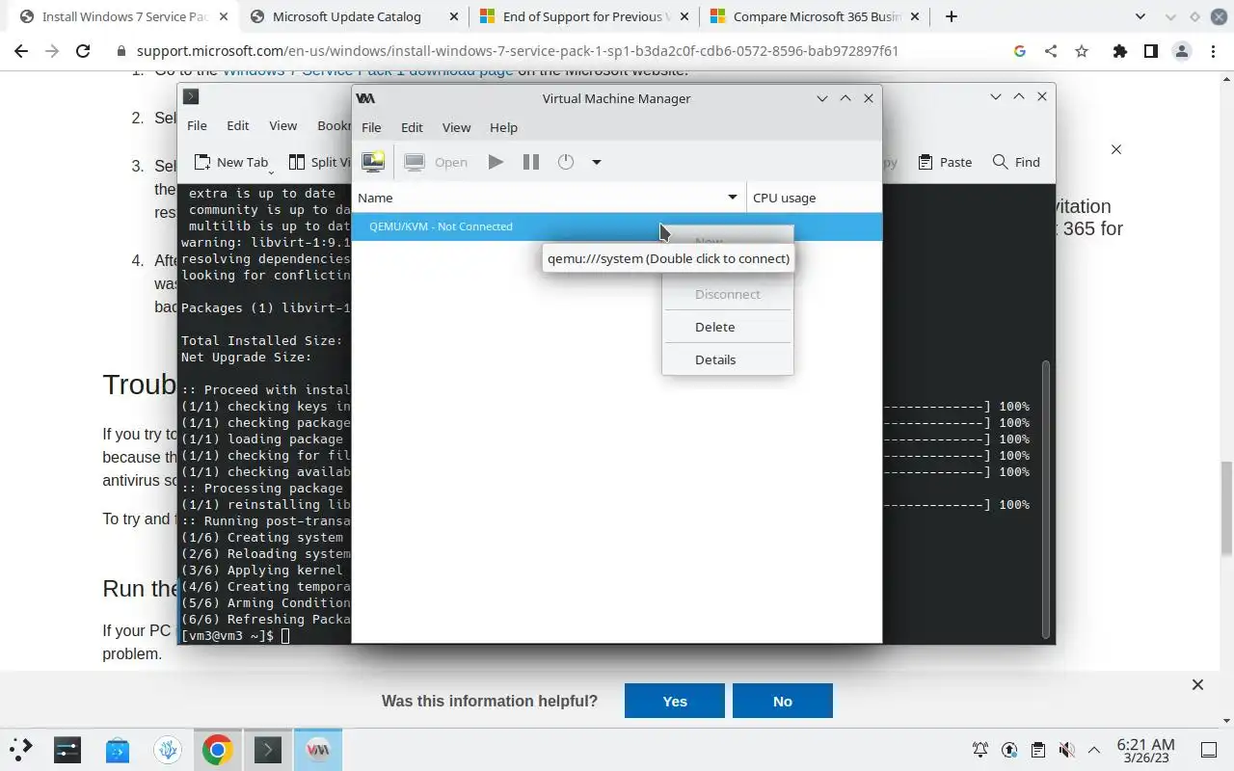Open the browser extensions puzzle icon
Image resolution: width=1234 pixels, height=771 pixels.
(x=1119, y=51)
